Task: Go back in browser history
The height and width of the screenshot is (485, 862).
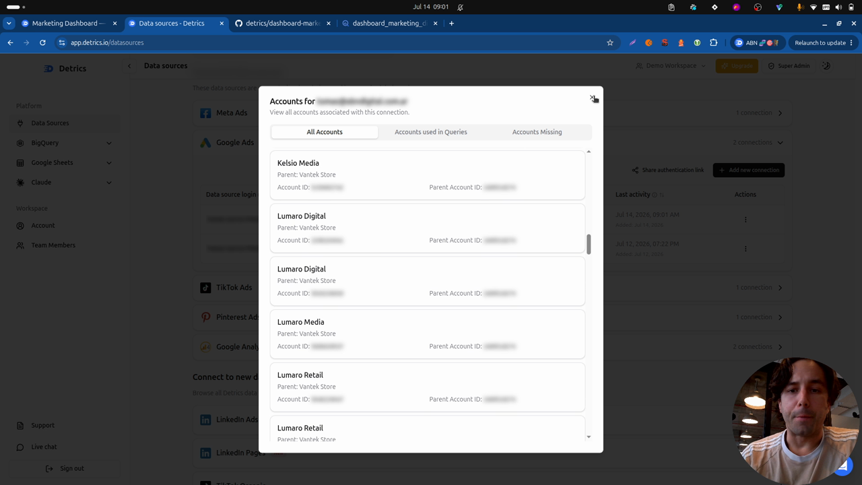Action: click(10, 42)
